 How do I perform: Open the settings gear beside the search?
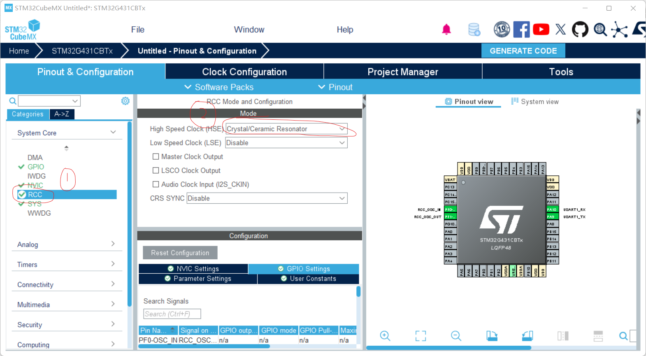[x=125, y=101]
